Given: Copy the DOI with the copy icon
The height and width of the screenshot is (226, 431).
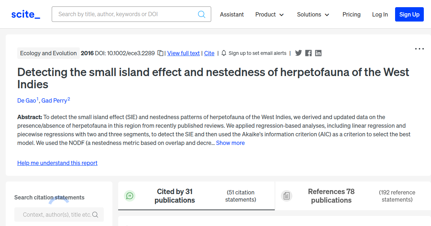Looking at the screenshot, I should tap(161, 53).
